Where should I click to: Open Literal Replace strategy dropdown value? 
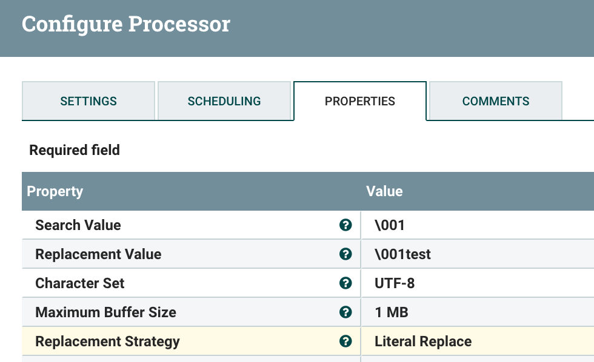[423, 341]
